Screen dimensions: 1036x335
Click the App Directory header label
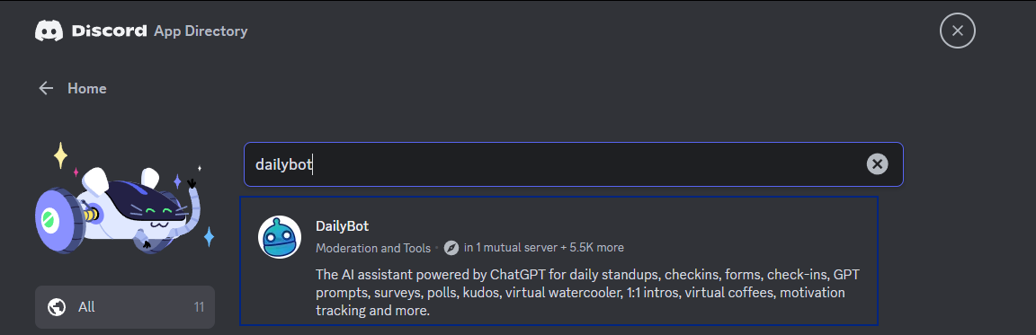pos(201,31)
